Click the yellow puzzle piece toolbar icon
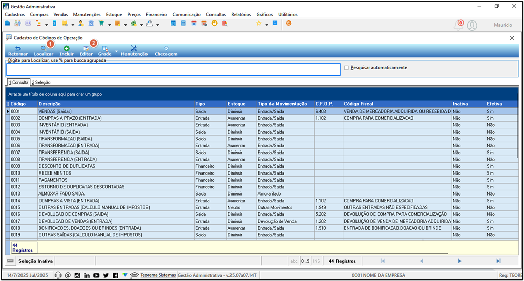 pos(65,24)
